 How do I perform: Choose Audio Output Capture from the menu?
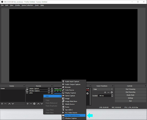click(x=74, y=84)
